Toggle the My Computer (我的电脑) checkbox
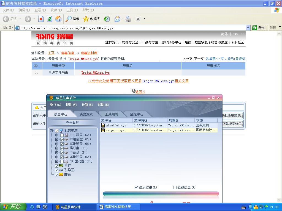The image size is (282, 211). click(x=57, y=131)
